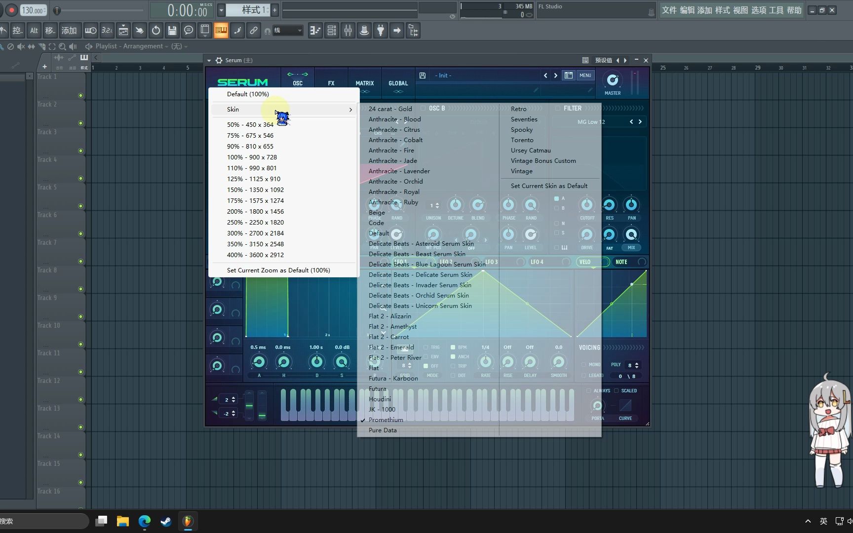Viewport: 853px width, 533px height.
Task: Click the chain link icon in toolbar
Action: 253,31
